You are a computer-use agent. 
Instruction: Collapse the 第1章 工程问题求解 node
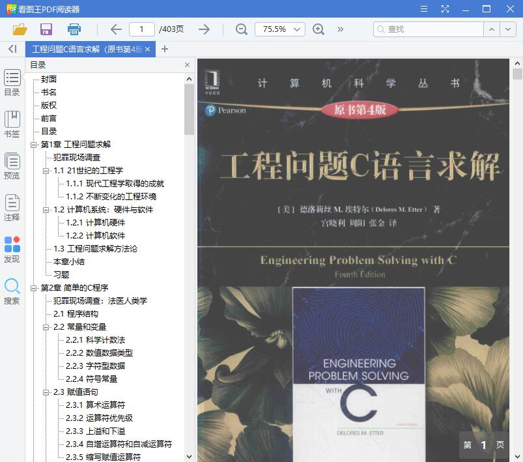click(33, 145)
